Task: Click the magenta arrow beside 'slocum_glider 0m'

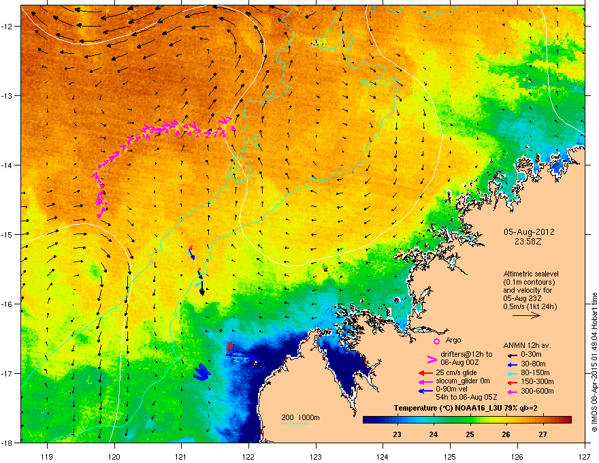Action: click(425, 382)
